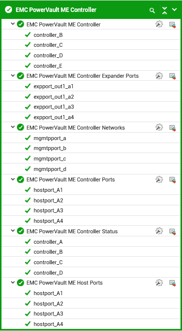The height and width of the screenshot is (331, 182).
Task: Select expport_out1_a3 tree entry
Action: point(54,107)
